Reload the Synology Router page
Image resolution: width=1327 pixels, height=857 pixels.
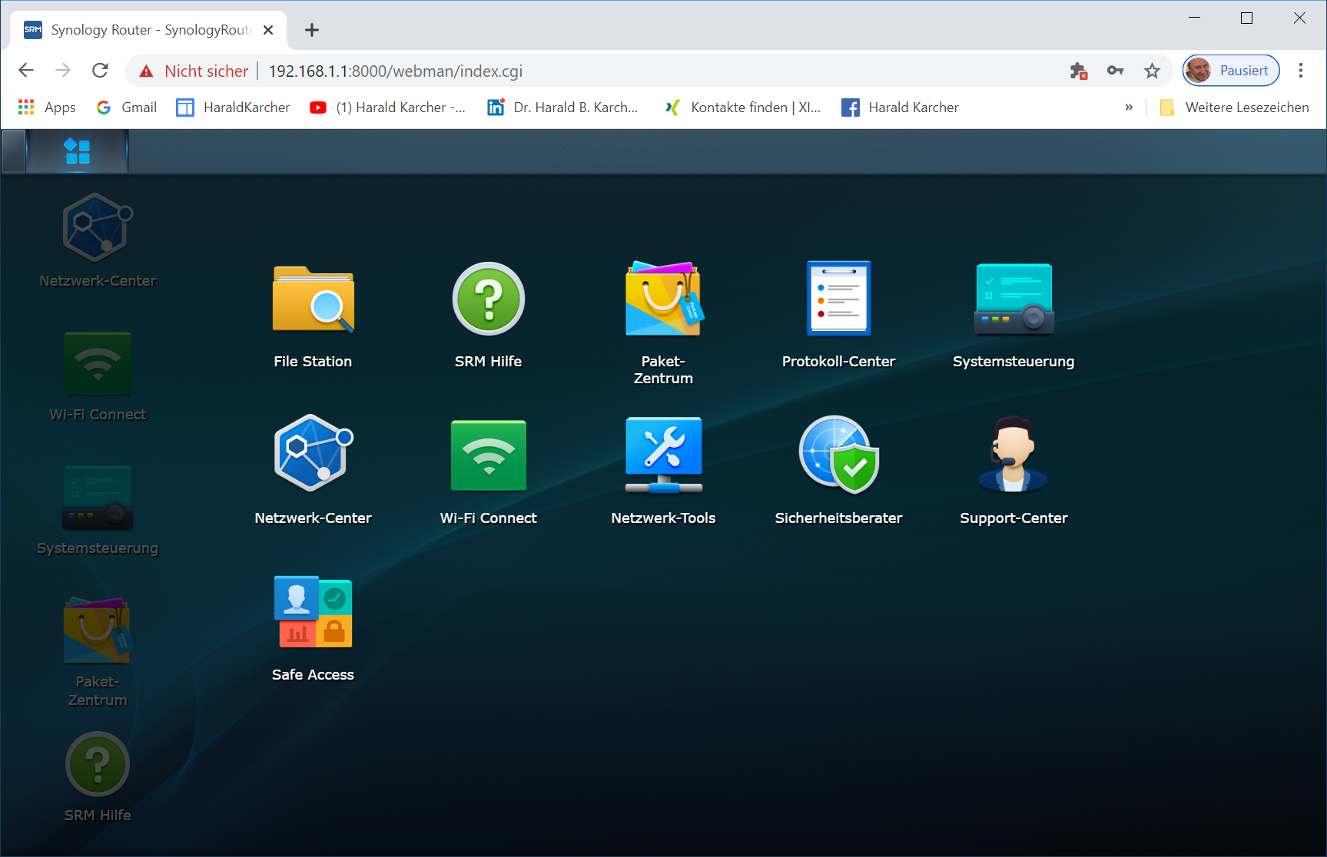100,71
